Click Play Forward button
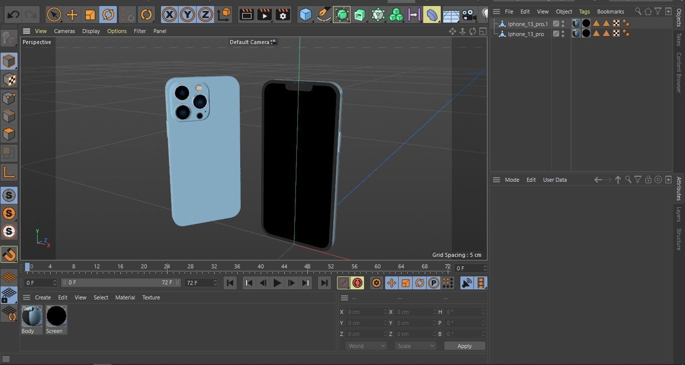Viewport: 685px width, 365px height. click(x=277, y=283)
